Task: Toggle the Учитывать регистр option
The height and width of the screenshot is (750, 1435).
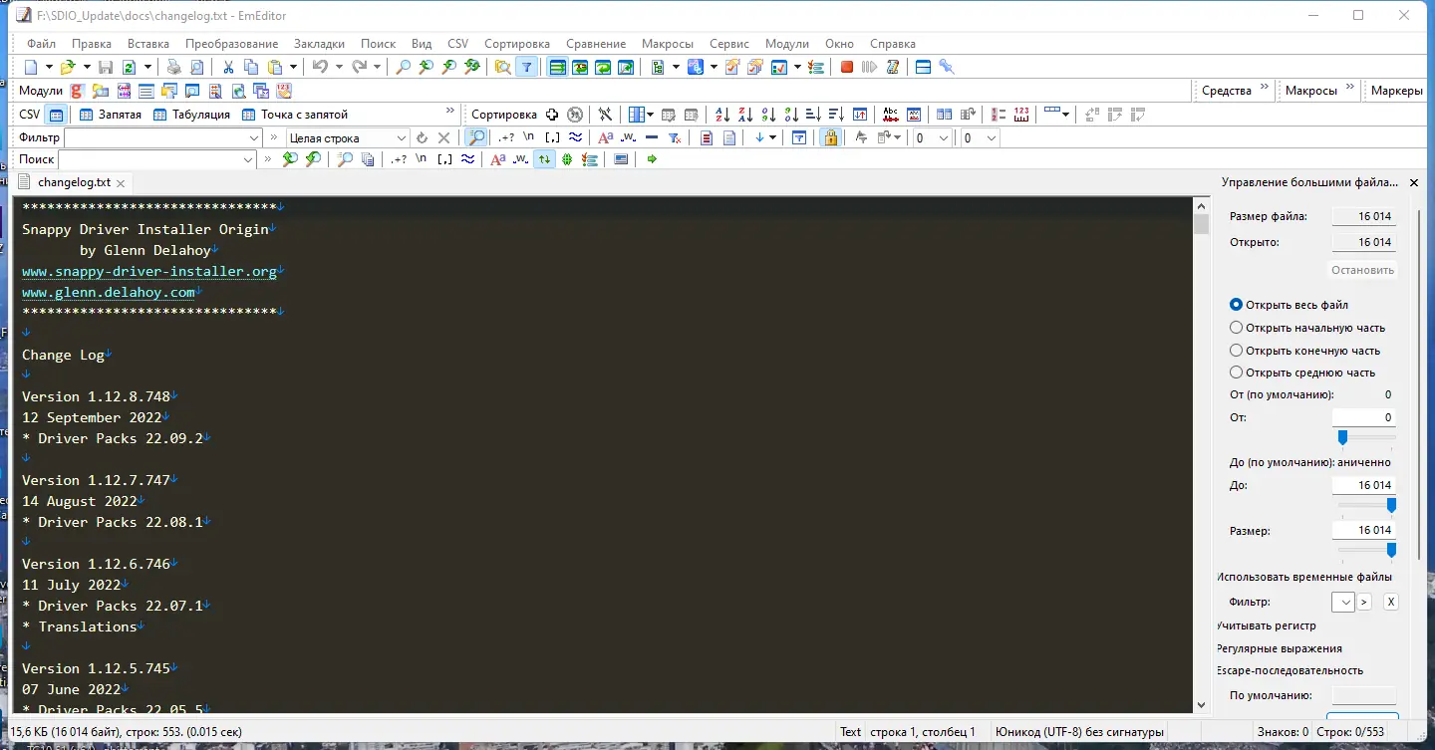Action: click(x=1267, y=625)
